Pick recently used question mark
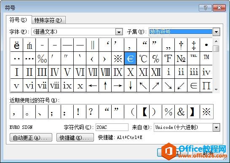 tap(93, 112)
